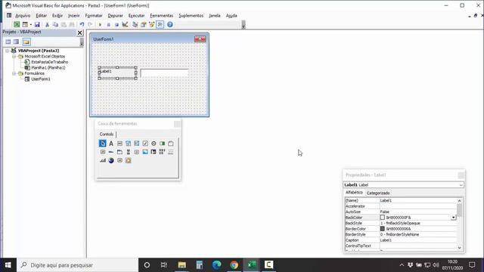Click the BorderColor dark color swatch
Viewport: 484px width, 272px height.
tap(383, 229)
